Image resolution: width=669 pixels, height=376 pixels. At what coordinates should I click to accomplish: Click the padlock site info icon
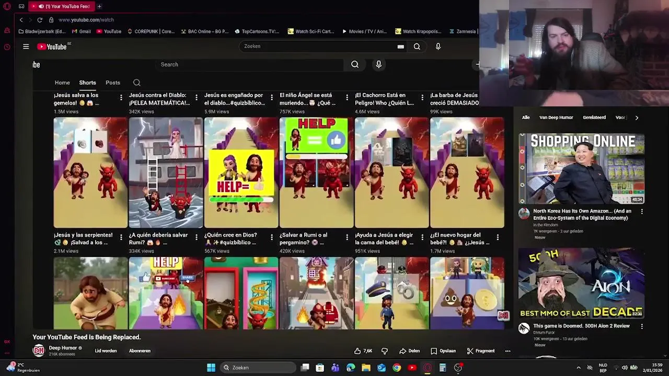tap(51, 20)
